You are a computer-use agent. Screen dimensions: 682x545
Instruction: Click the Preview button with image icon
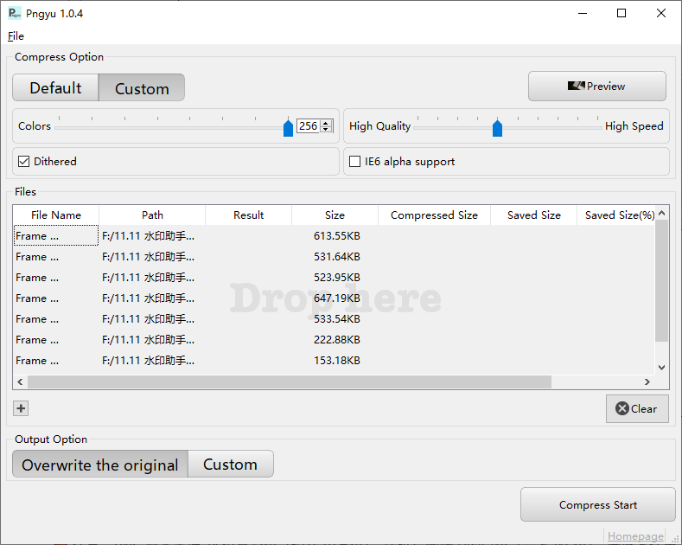click(x=596, y=87)
